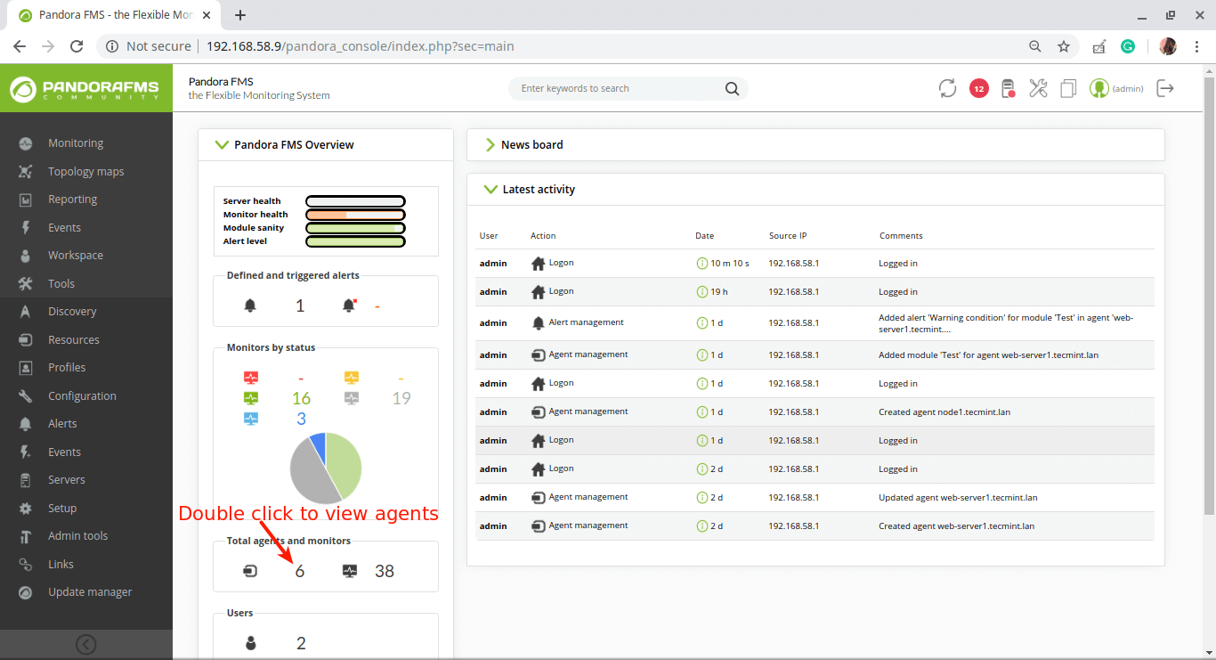The image size is (1216, 660).
Task: Click the logout arrow icon
Action: point(1164,88)
